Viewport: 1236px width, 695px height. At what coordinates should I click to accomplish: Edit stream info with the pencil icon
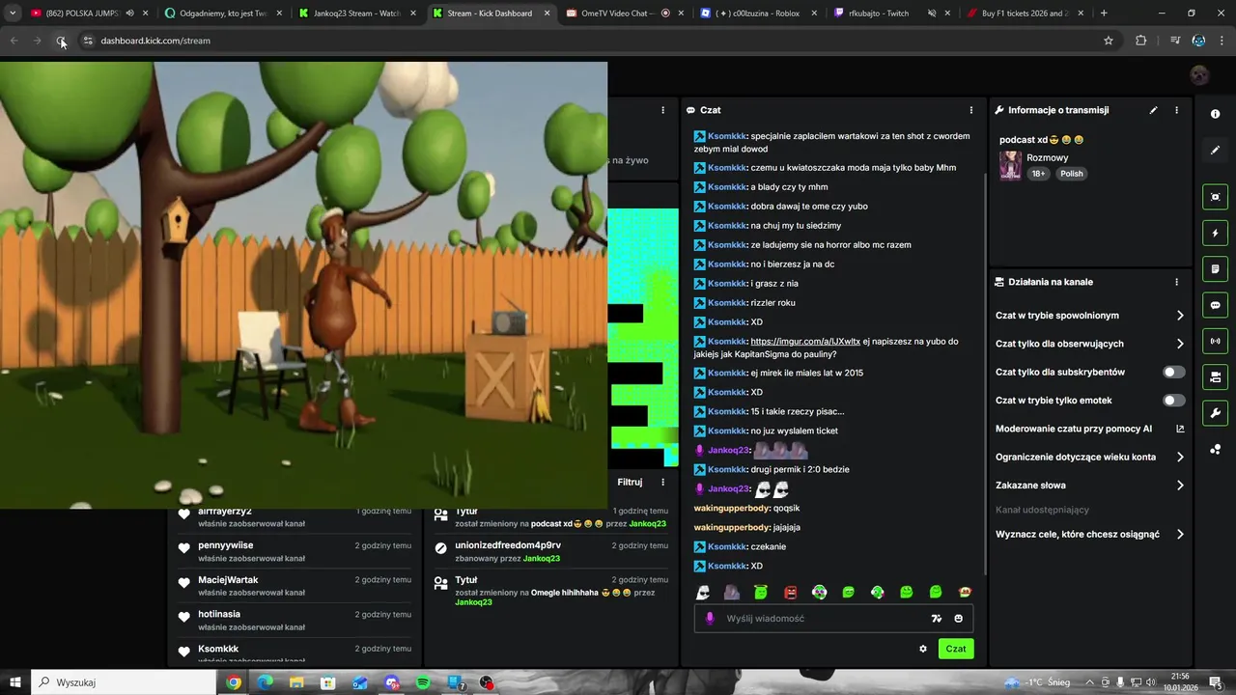(1153, 110)
